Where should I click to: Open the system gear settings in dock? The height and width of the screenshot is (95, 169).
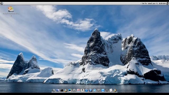tap(99, 90)
